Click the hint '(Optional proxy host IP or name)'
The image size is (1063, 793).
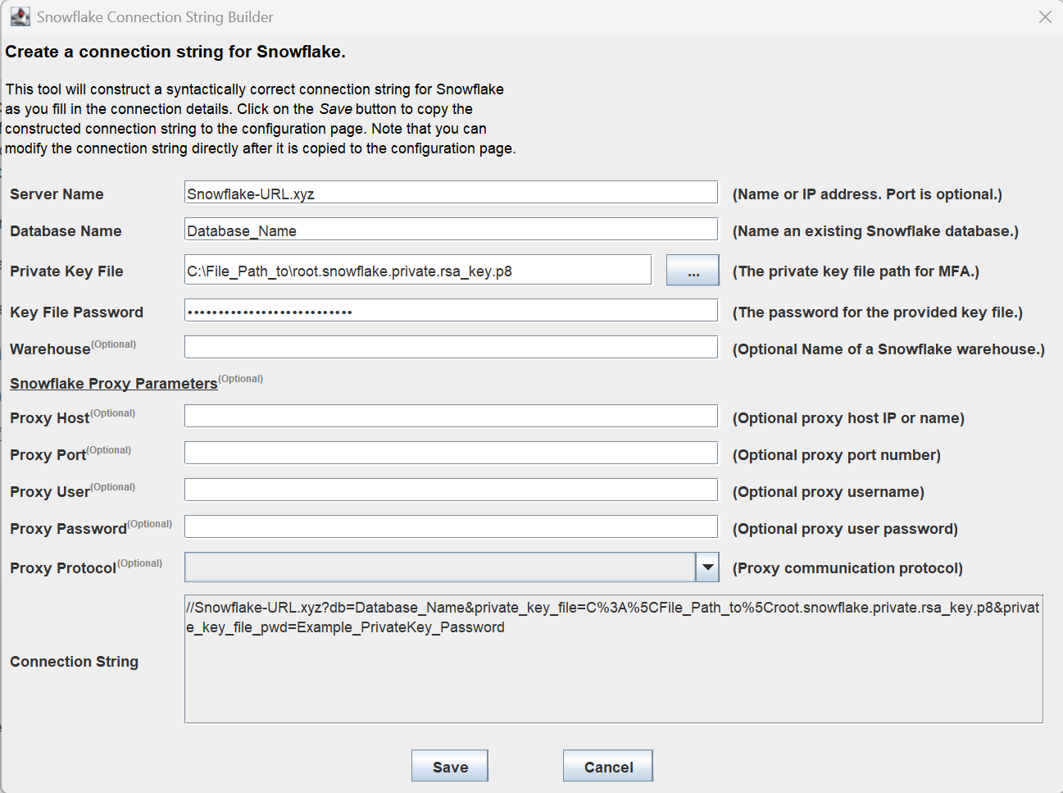tap(848, 418)
